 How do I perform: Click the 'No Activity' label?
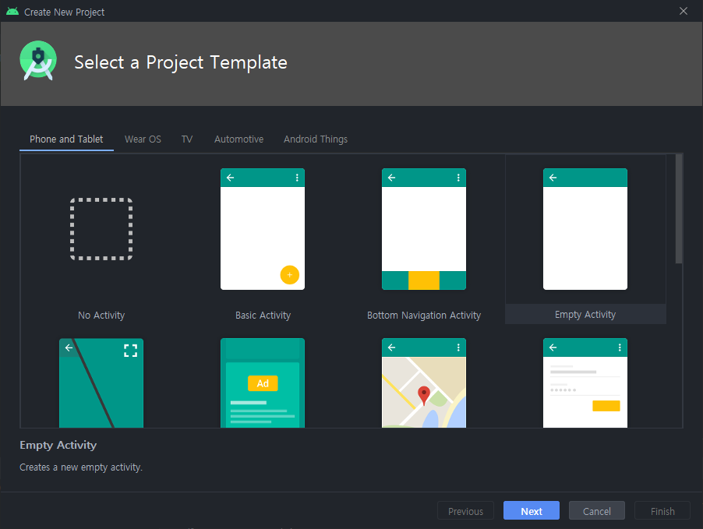click(101, 316)
